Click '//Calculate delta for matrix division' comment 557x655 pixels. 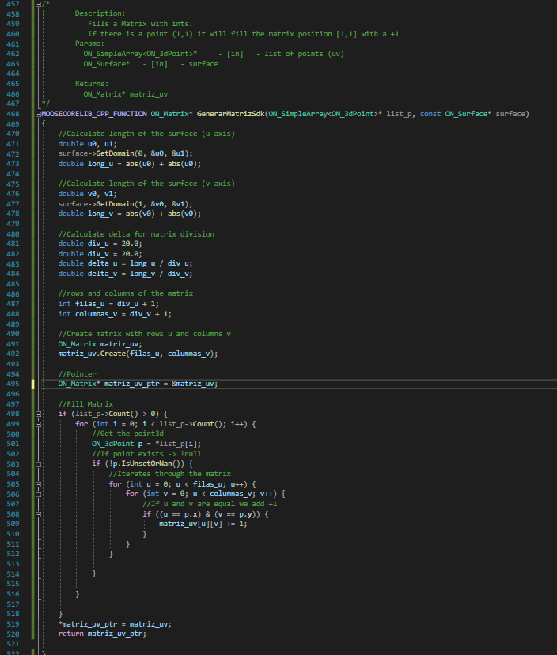(136, 234)
